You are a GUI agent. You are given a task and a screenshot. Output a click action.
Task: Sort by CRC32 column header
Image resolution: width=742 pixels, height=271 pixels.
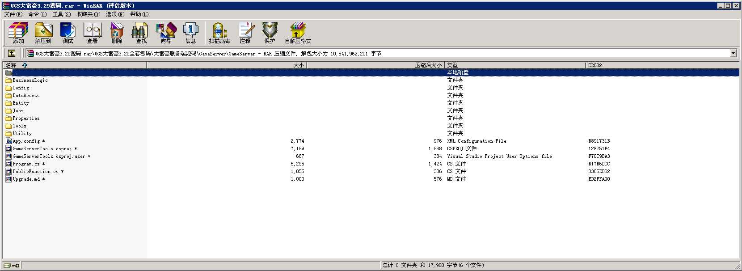(662, 65)
